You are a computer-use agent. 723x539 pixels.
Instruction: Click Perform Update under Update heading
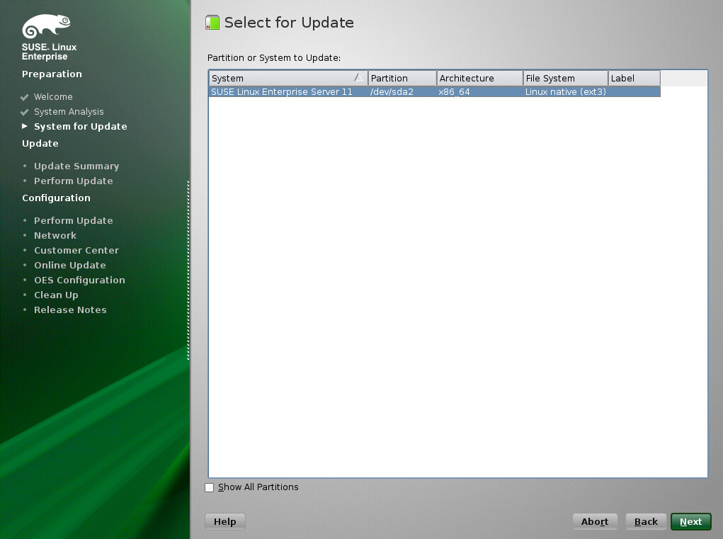[x=74, y=181]
